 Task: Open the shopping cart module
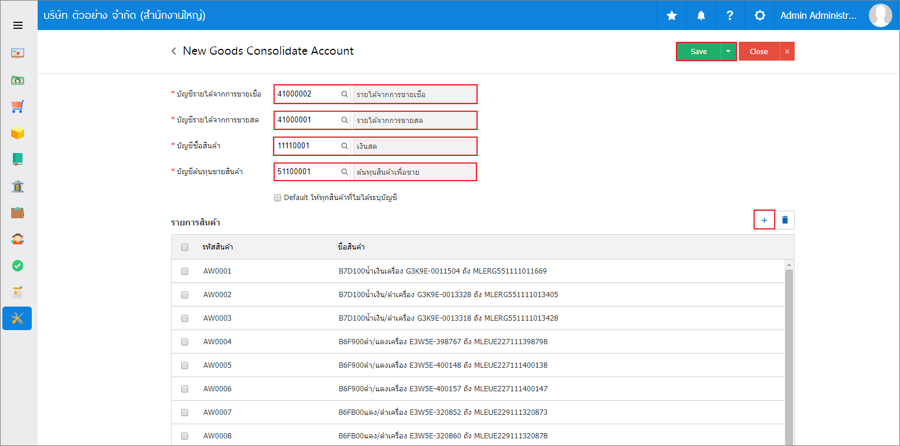(17, 106)
